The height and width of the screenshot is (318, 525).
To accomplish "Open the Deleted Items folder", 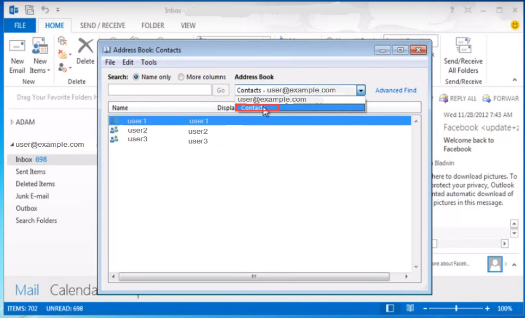I will (35, 184).
